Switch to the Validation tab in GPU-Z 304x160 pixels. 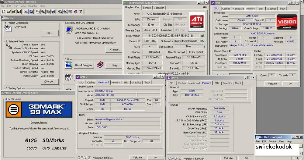pos(159,8)
